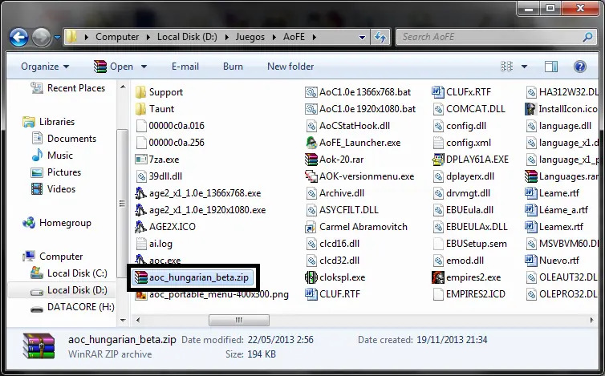Change view with the view icon
This screenshot has width=605, height=376.
coord(506,67)
